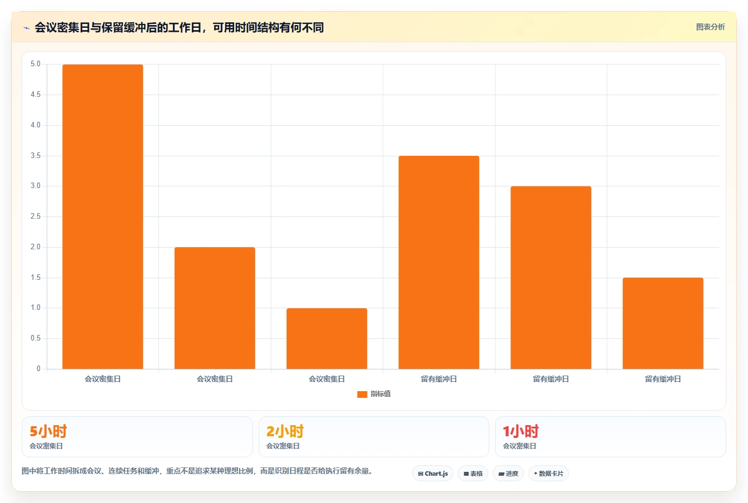Click the 进度 tag chip
Image resolution: width=748 pixels, height=503 pixels.
(508, 474)
